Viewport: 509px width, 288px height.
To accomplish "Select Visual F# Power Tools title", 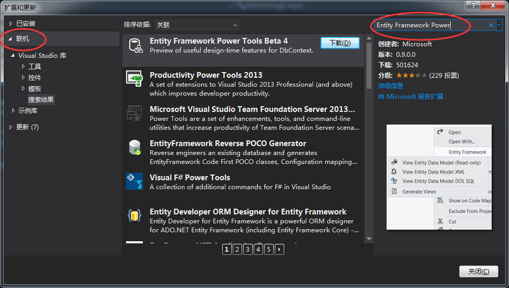I will pyautogui.click(x=190, y=178).
